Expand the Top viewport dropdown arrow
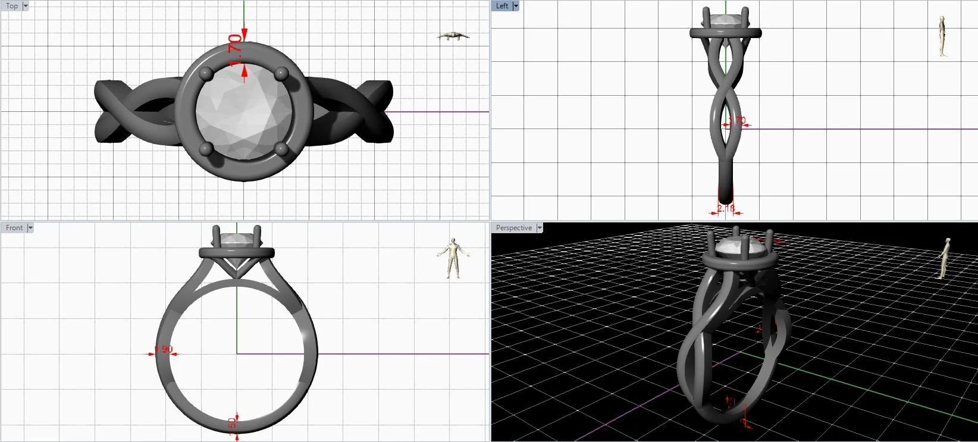 point(26,6)
